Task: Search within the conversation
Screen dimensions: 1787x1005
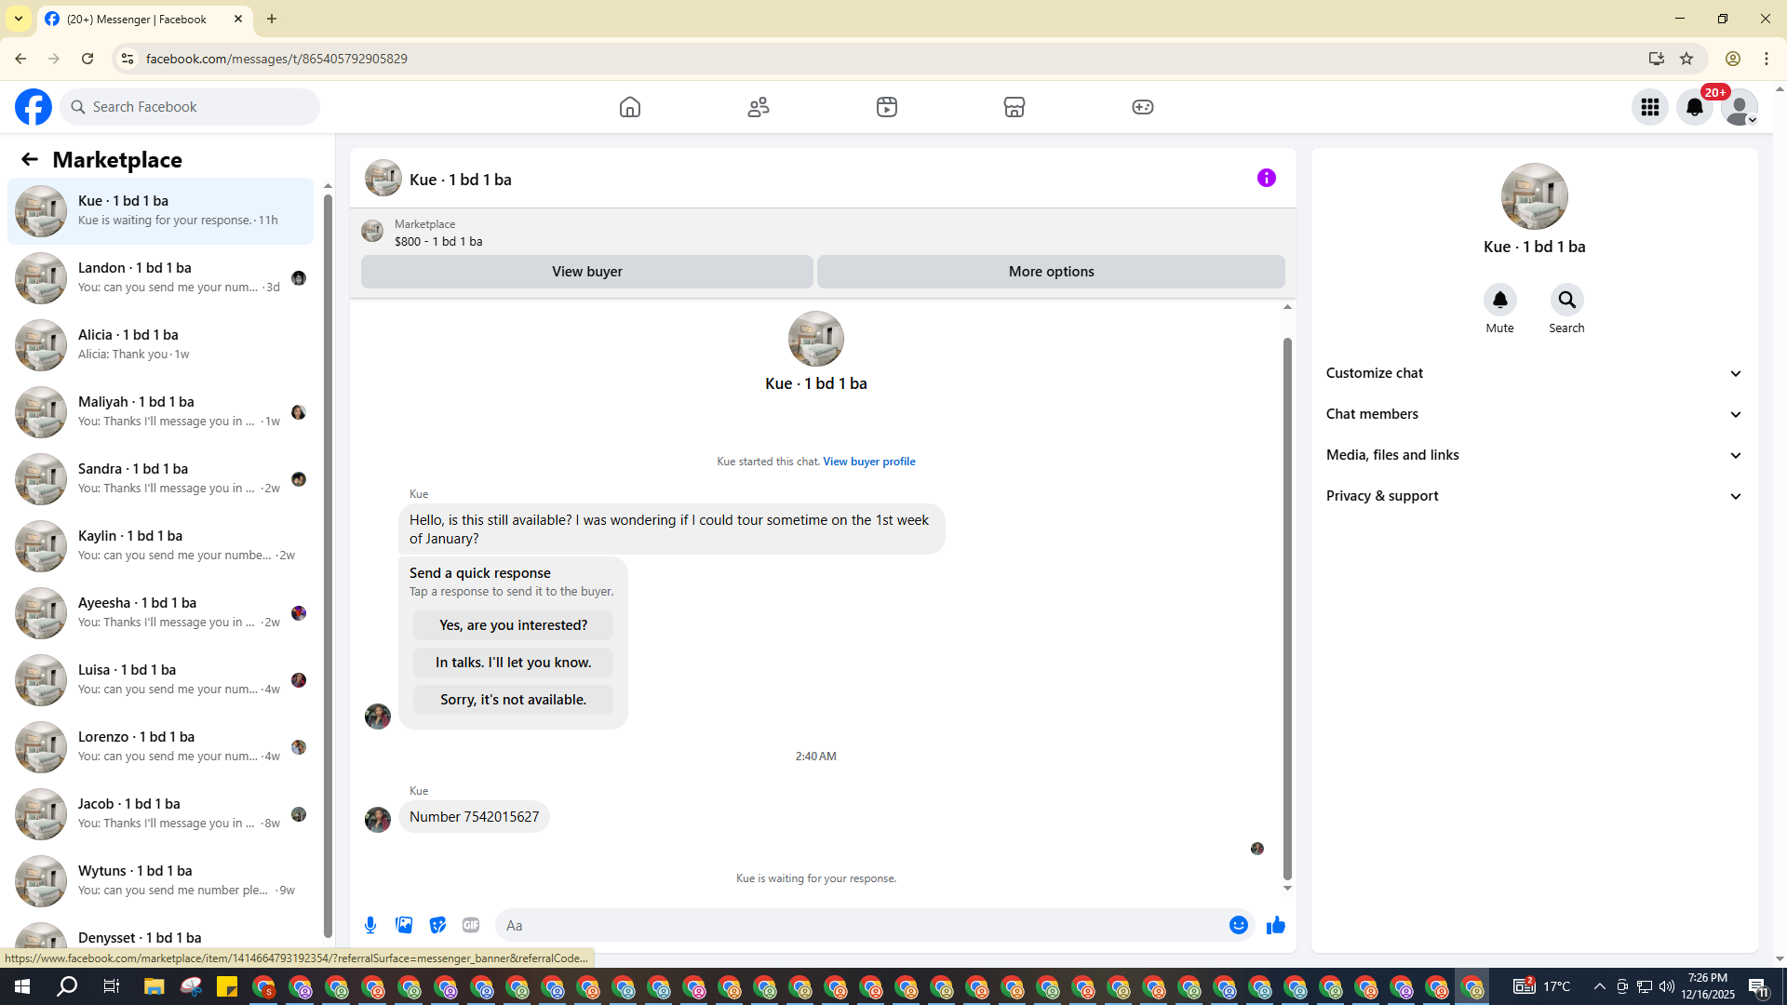Action: pyautogui.click(x=1567, y=300)
